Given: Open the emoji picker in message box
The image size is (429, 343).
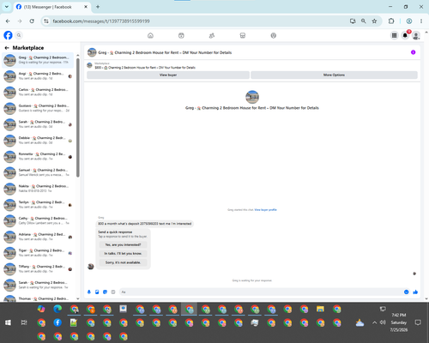Looking at the screenshot, I should click(x=406, y=292).
